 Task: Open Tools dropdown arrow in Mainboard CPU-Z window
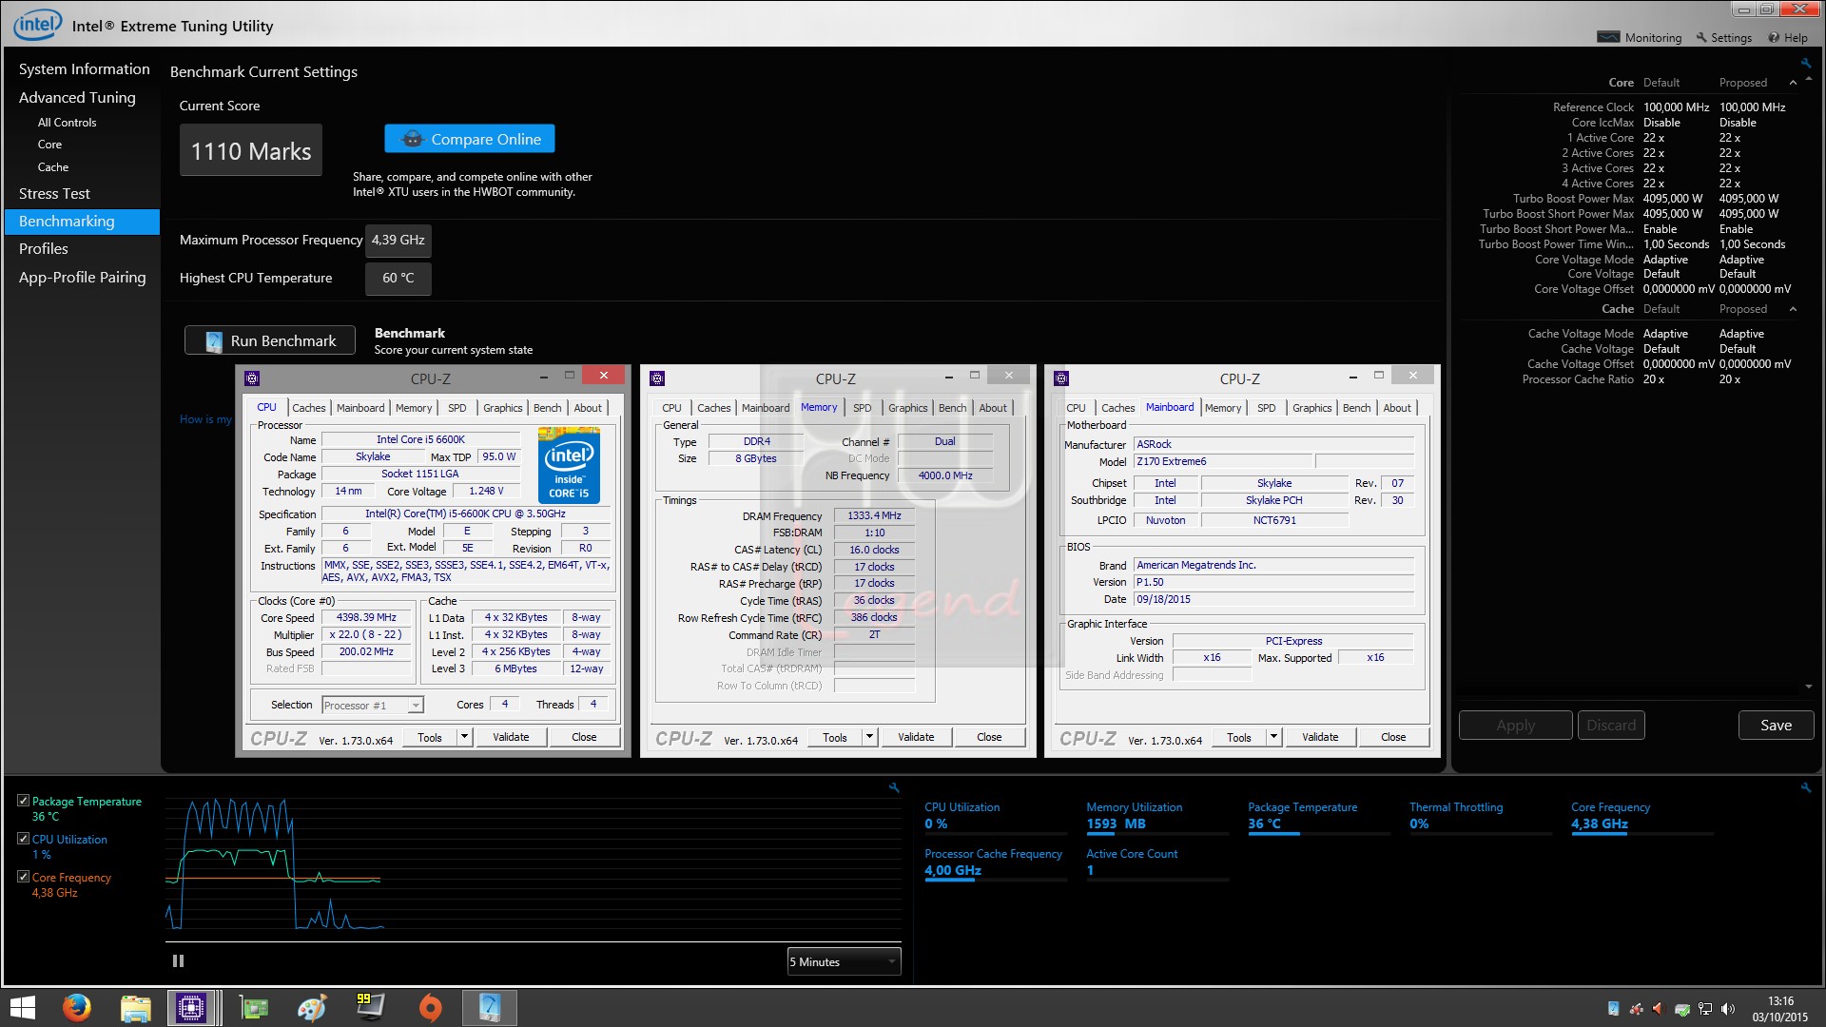(x=1273, y=737)
